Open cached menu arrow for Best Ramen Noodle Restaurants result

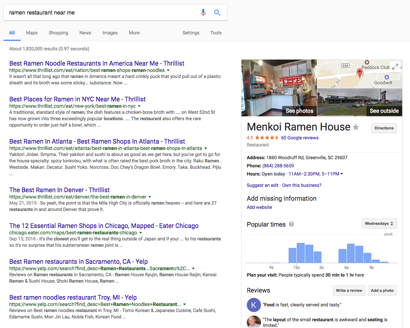tap(168, 71)
